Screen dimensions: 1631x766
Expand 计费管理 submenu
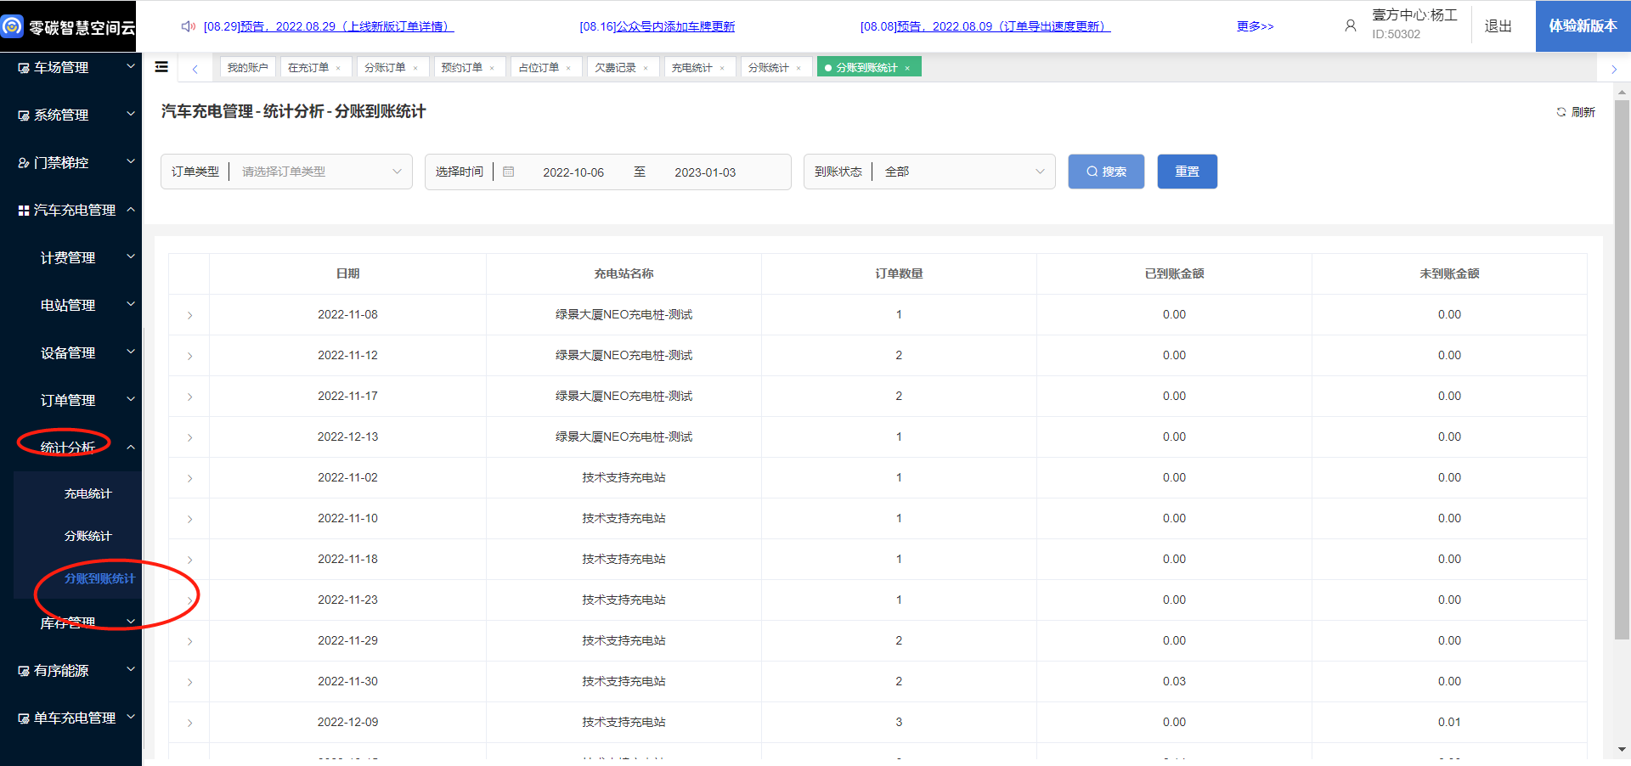[71, 257]
